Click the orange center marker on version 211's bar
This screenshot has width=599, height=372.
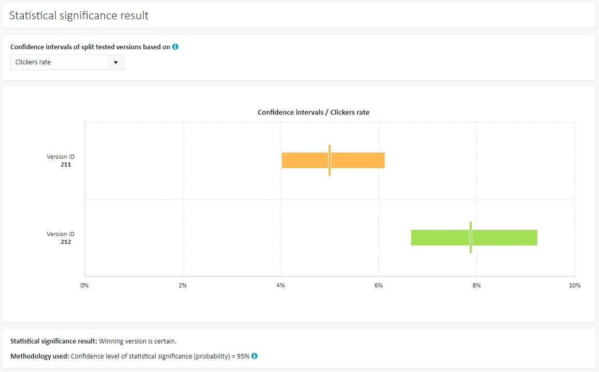[330, 160]
